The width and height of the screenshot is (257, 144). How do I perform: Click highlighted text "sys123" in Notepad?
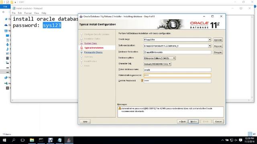tap(52, 25)
